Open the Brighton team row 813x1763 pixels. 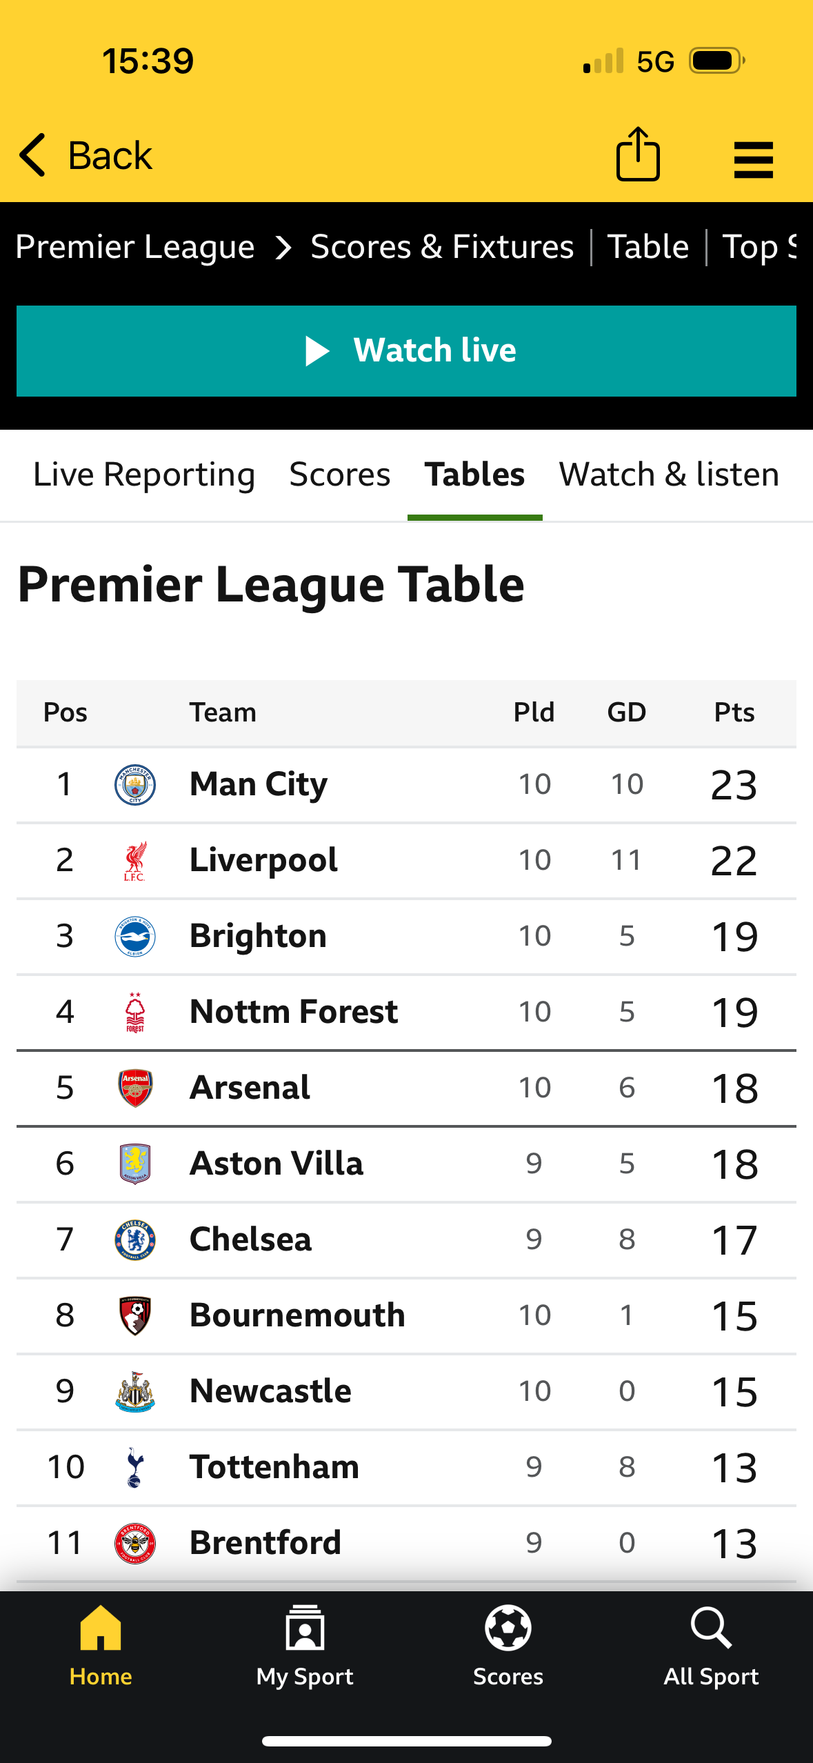(x=406, y=937)
